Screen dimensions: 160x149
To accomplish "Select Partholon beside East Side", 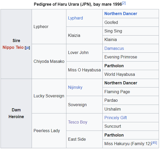I will (x=131, y=135).
